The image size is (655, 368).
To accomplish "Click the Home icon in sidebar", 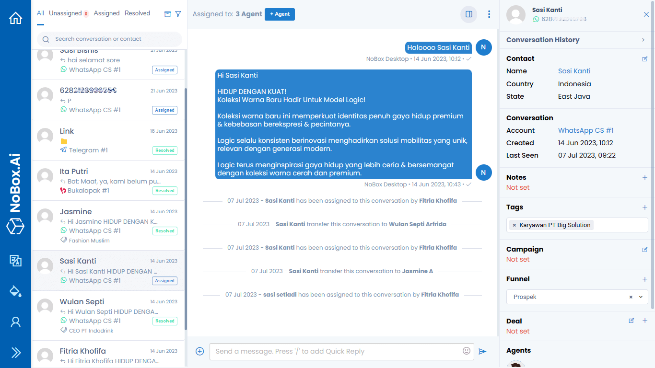I will [x=15, y=17].
